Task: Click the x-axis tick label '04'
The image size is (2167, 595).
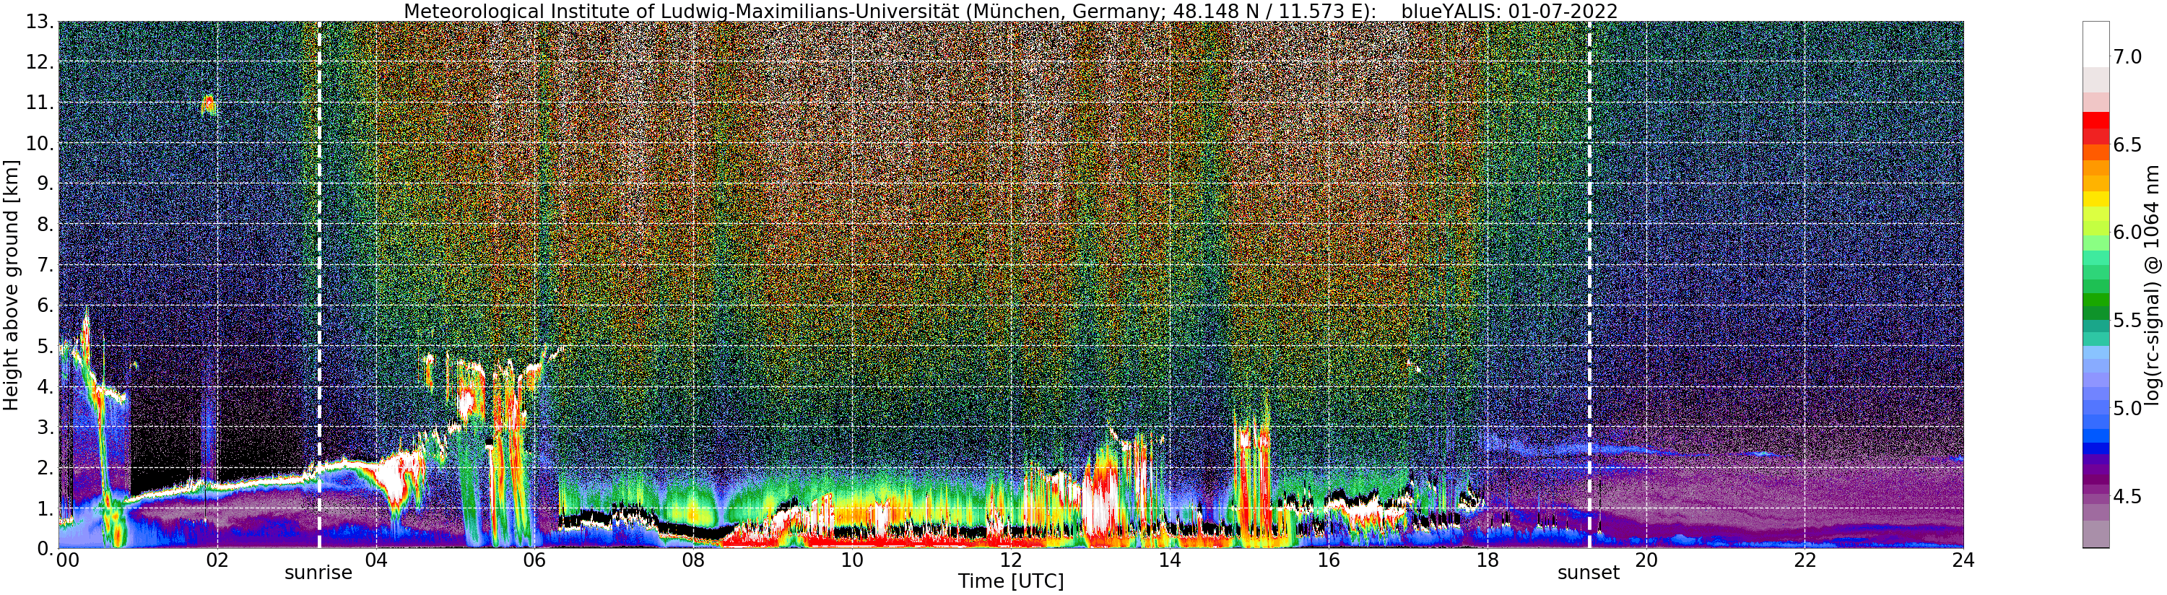Action: coord(376,560)
